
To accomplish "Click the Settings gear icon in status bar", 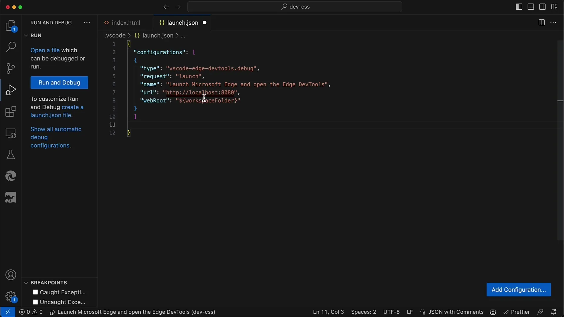I will pos(11,296).
